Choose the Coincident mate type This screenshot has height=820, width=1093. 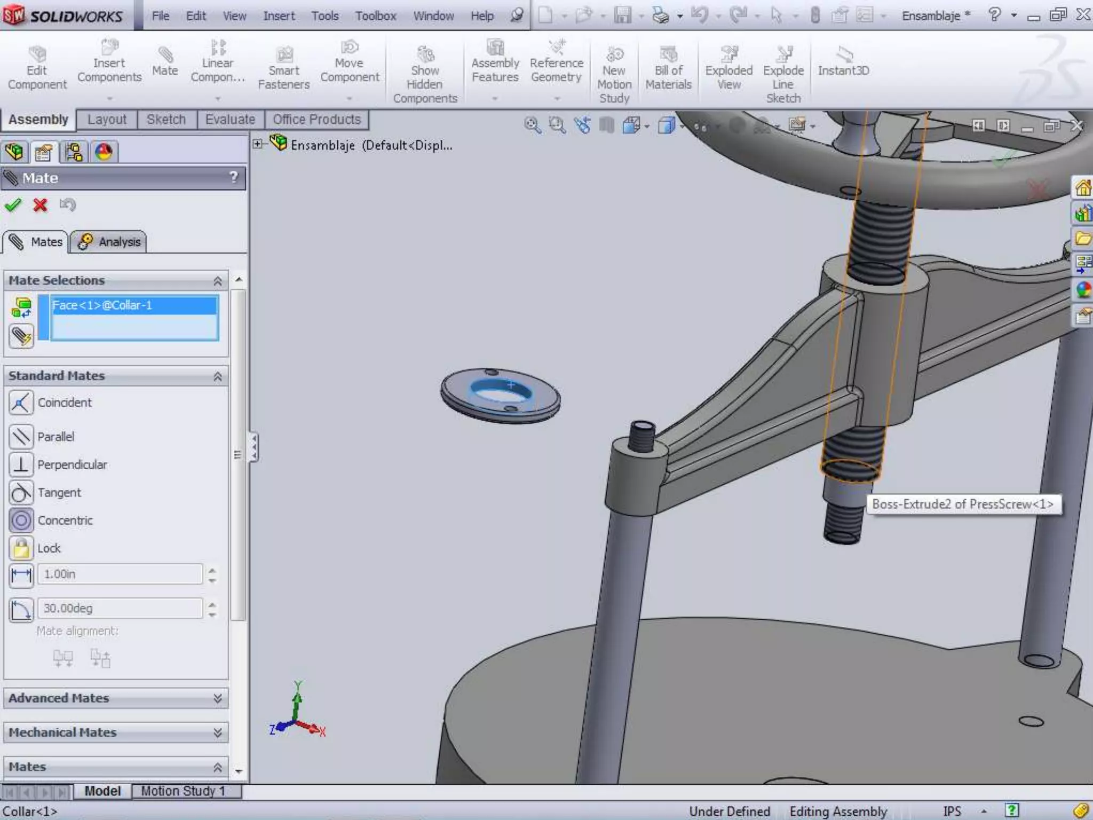coord(21,403)
